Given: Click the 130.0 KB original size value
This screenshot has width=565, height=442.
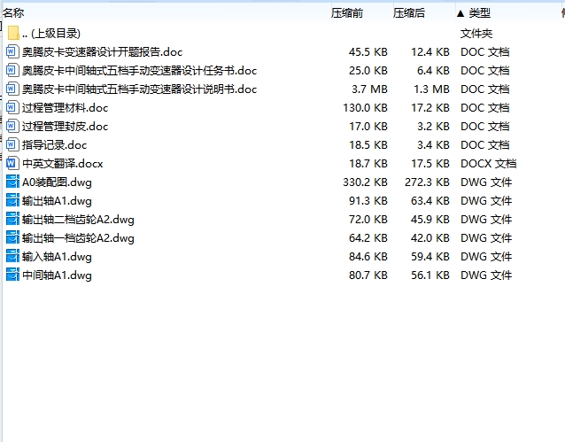Looking at the screenshot, I should coord(365,108).
